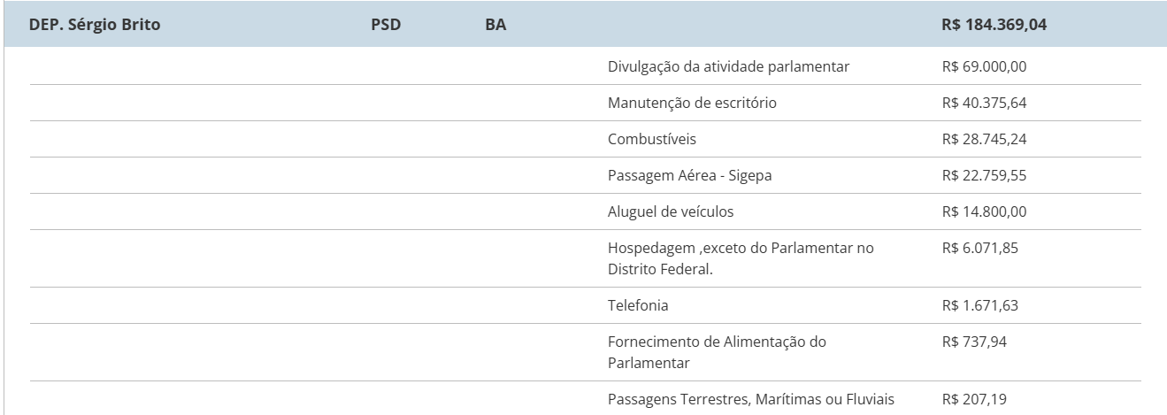Click the total R$ 184.369,04
Viewport: 1167px width, 415px height.
[994, 25]
